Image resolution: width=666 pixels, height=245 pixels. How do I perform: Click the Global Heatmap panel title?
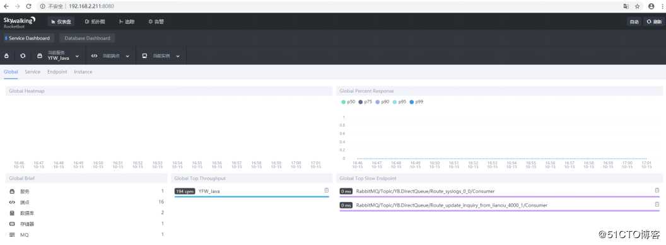(26, 91)
